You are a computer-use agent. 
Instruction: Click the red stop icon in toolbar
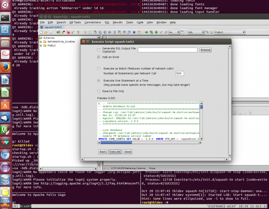click(68, 32)
